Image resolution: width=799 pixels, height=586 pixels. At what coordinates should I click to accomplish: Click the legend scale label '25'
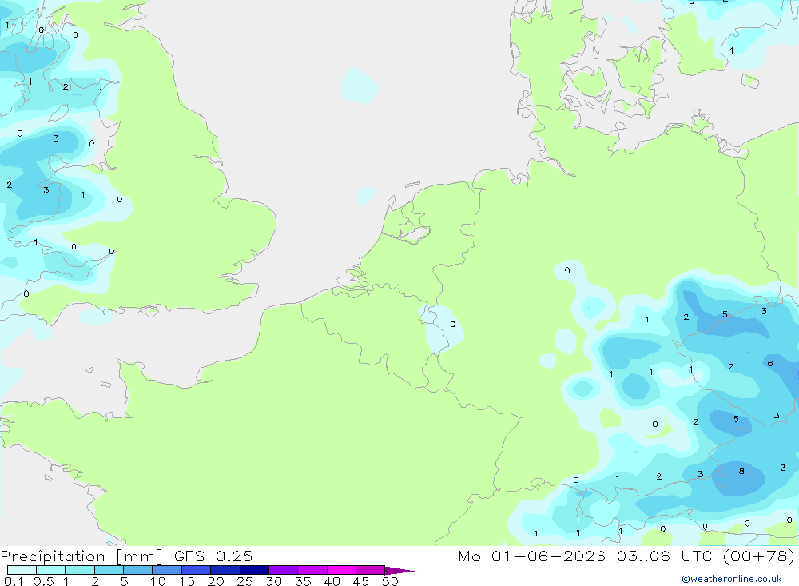pos(244,581)
